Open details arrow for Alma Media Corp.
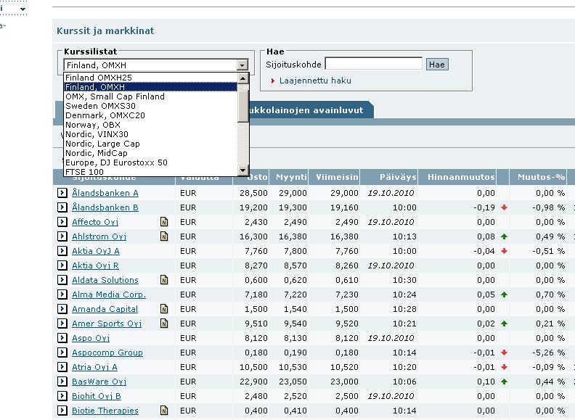 pyautogui.click(x=62, y=295)
